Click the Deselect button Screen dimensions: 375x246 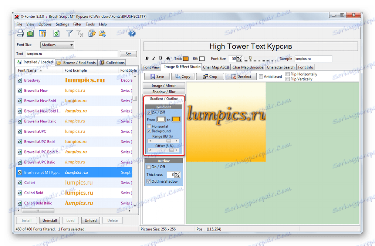(x=241, y=77)
